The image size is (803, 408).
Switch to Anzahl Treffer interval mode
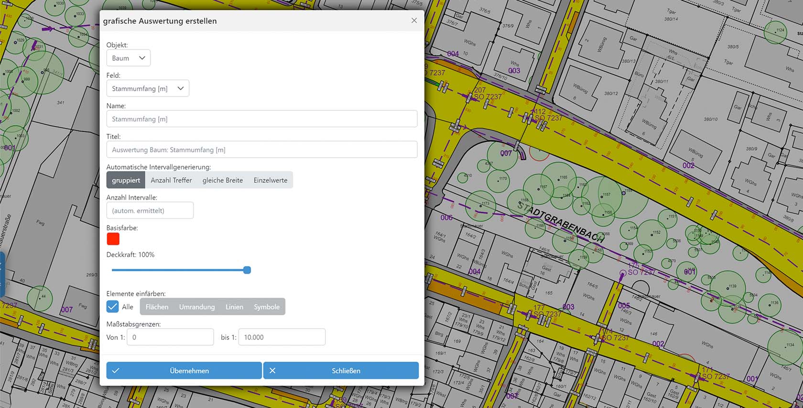click(x=171, y=180)
